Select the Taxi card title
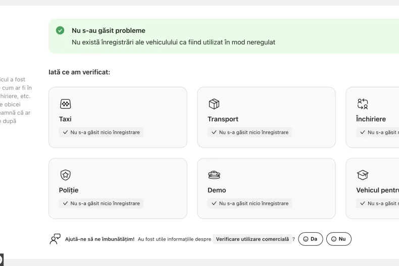399x266 pixels. (x=65, y=119)
